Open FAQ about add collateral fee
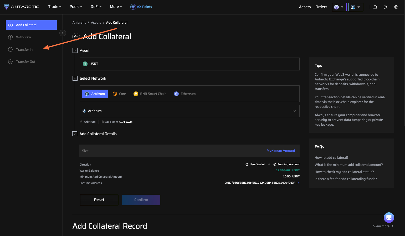The image size is (405, 236). pyautogui.click(x=346, y=179)
